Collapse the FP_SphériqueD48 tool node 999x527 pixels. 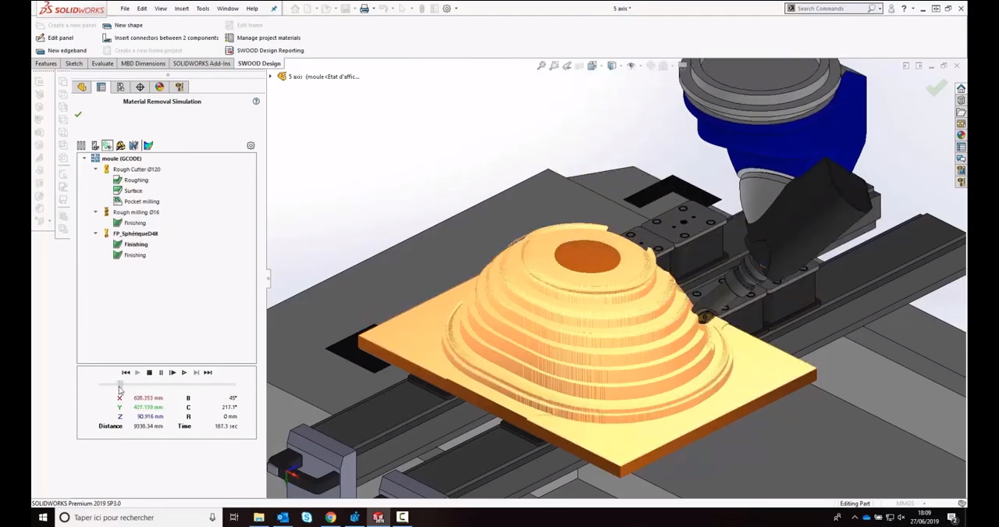(95, 233)
